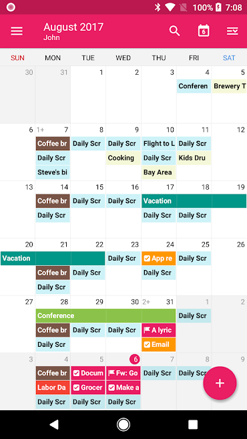Select the SAT weekday column header
Screen dimensions: 247x439
point(229,58)
